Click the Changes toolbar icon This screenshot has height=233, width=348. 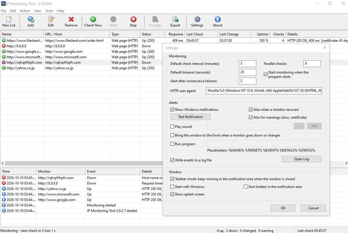point(155,19)
